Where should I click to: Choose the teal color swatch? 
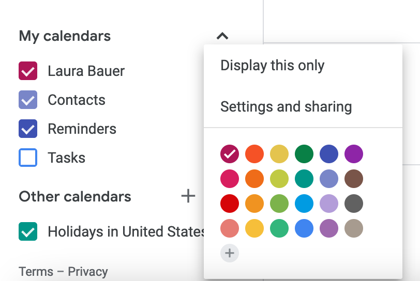click(x=304, y=179)
